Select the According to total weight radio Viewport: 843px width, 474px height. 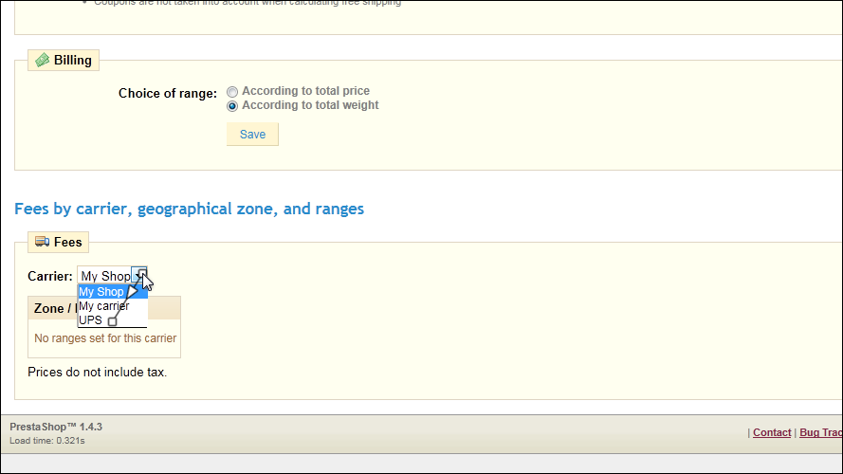click(232, 106)
